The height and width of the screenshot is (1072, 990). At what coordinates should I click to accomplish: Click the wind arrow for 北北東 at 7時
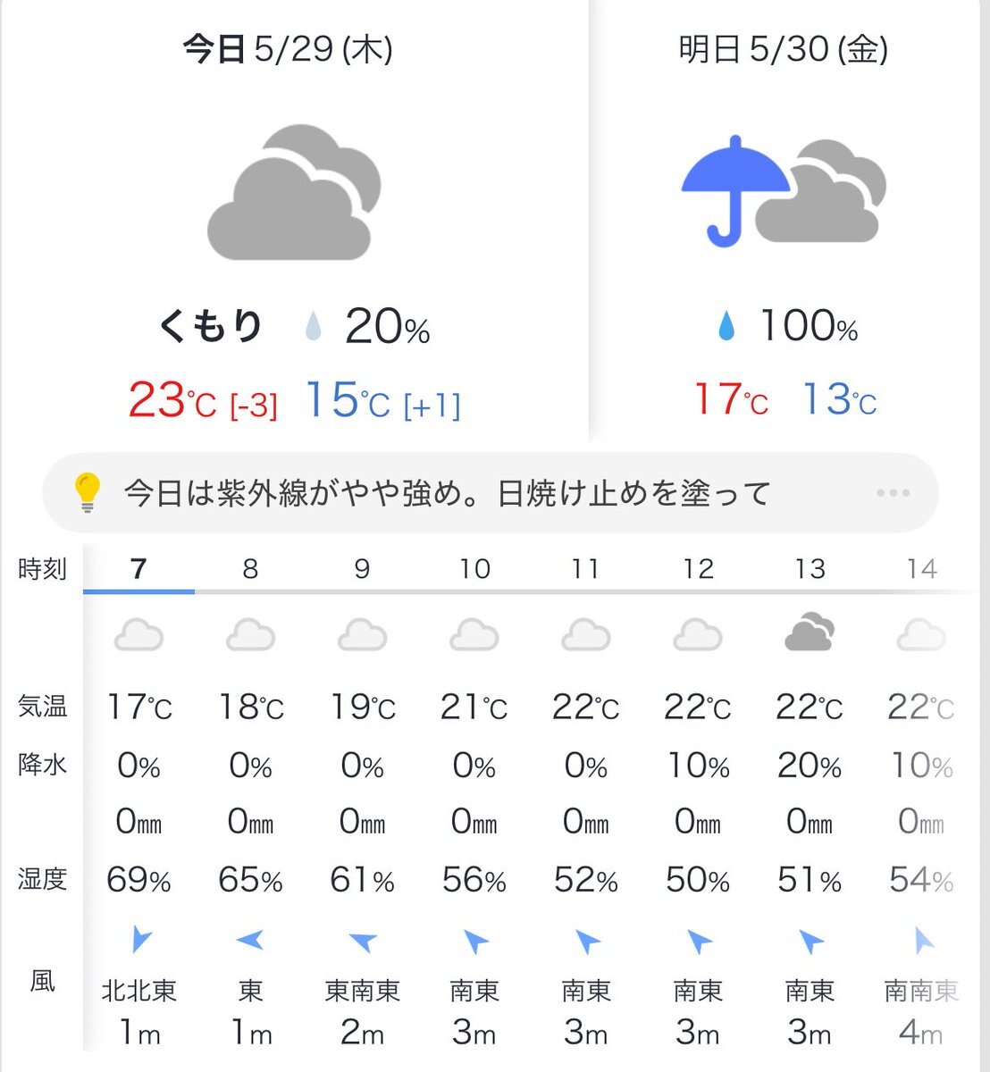tap(140, 939)
